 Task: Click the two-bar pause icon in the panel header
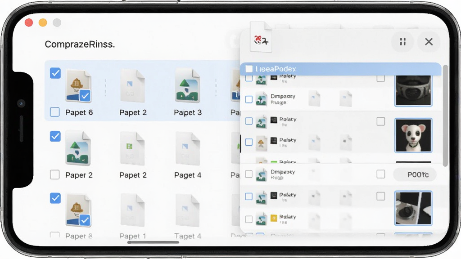pyautogui.click(x=403, y=42)
